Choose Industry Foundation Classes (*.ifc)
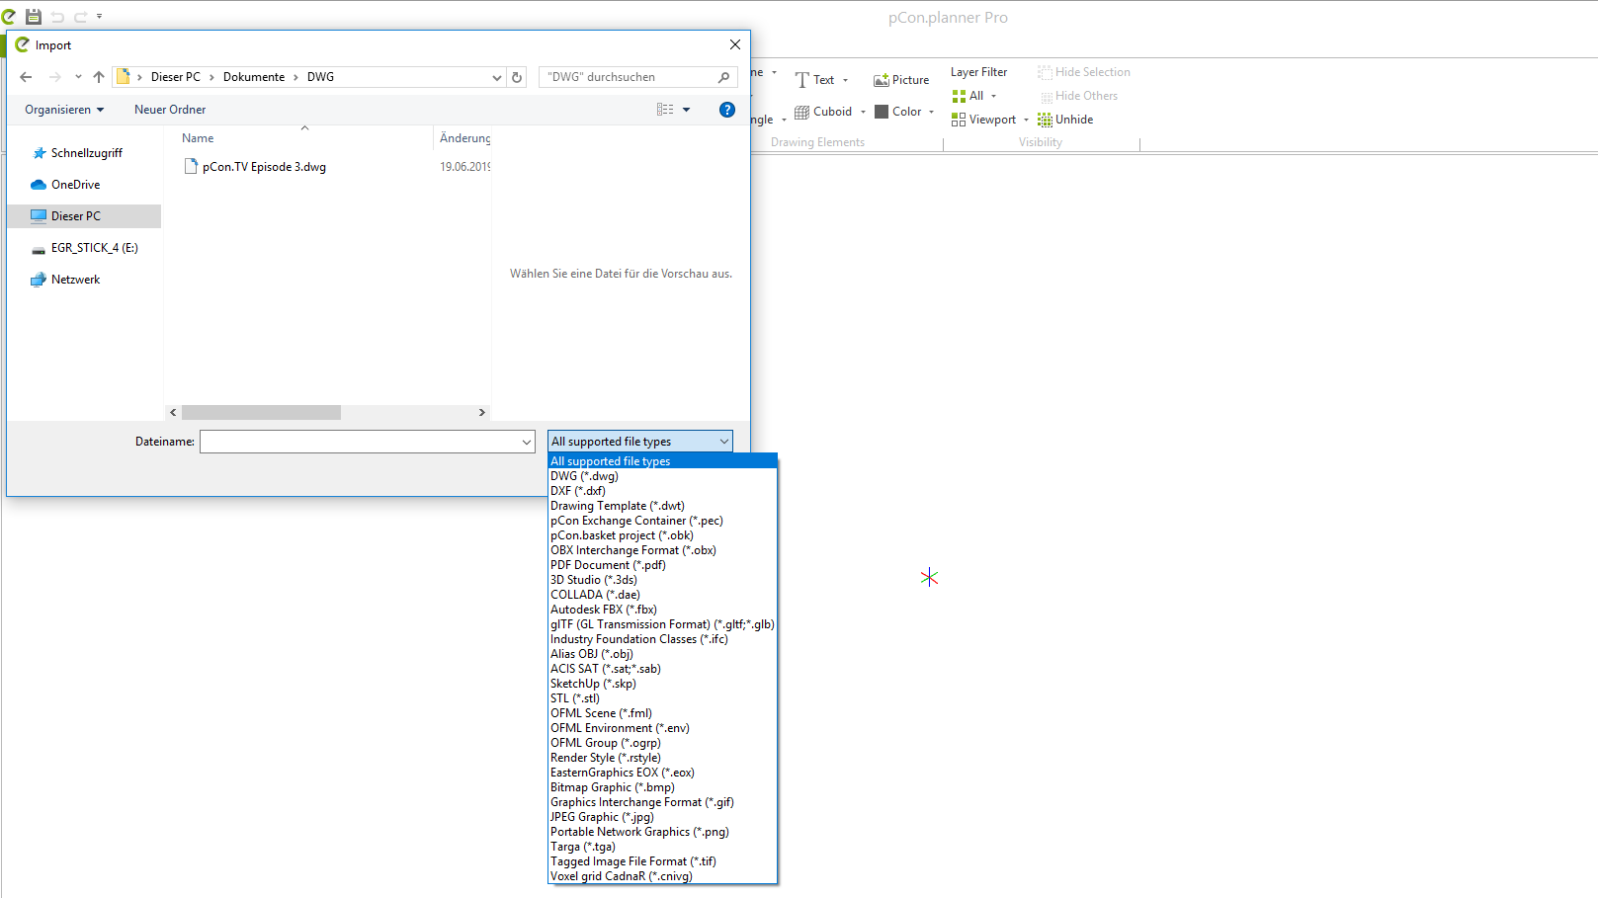The width and height of the screenshot is (1598, 898). tap(663, 639)
